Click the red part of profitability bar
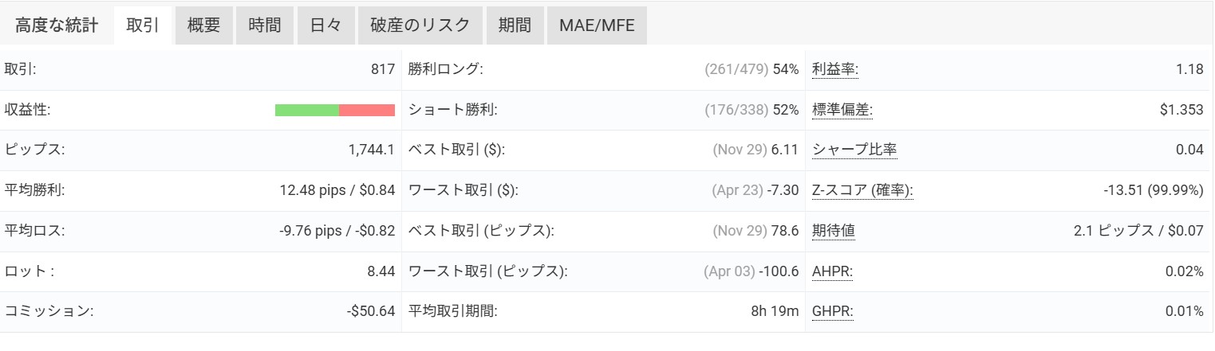Screen dimensions: 1215x351 pyautogui.click(x=367, y=110)
